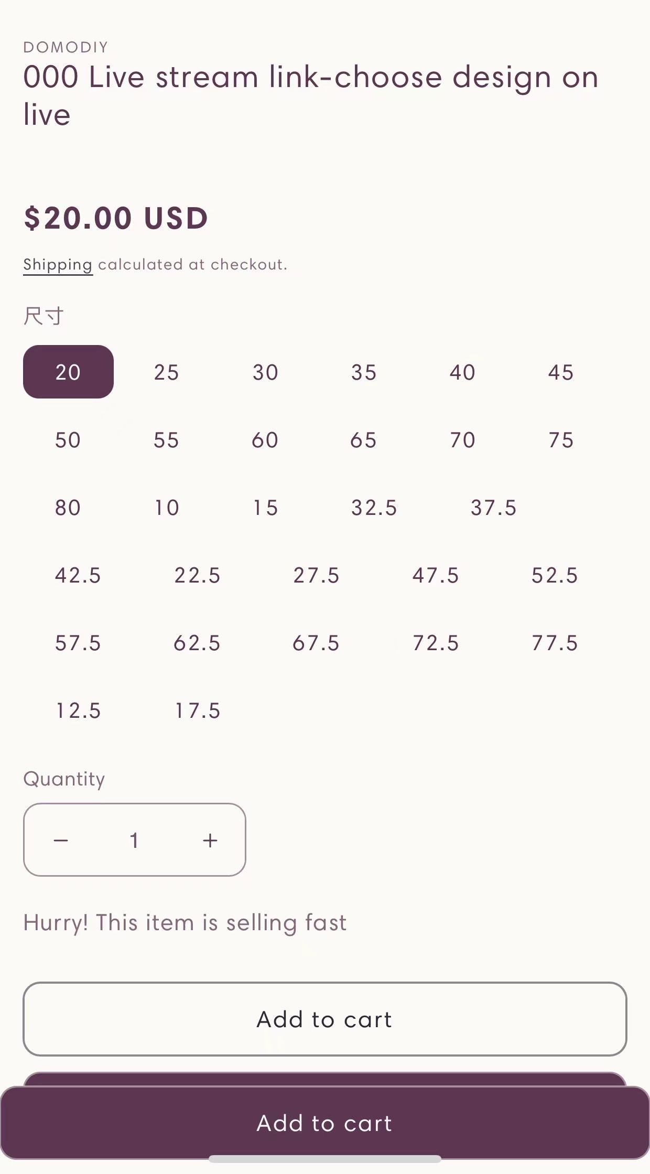Click the quantity number input field
Screen dimensions: 650x1174
pyautogui.click(x=134, y=840)
